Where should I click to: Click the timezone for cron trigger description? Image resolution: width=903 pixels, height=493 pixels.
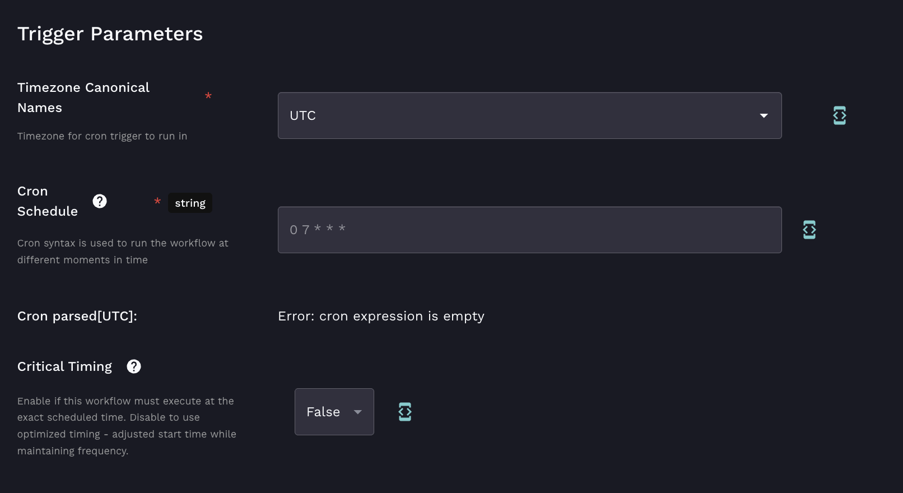pyautogui.click(x=102, y=136)
